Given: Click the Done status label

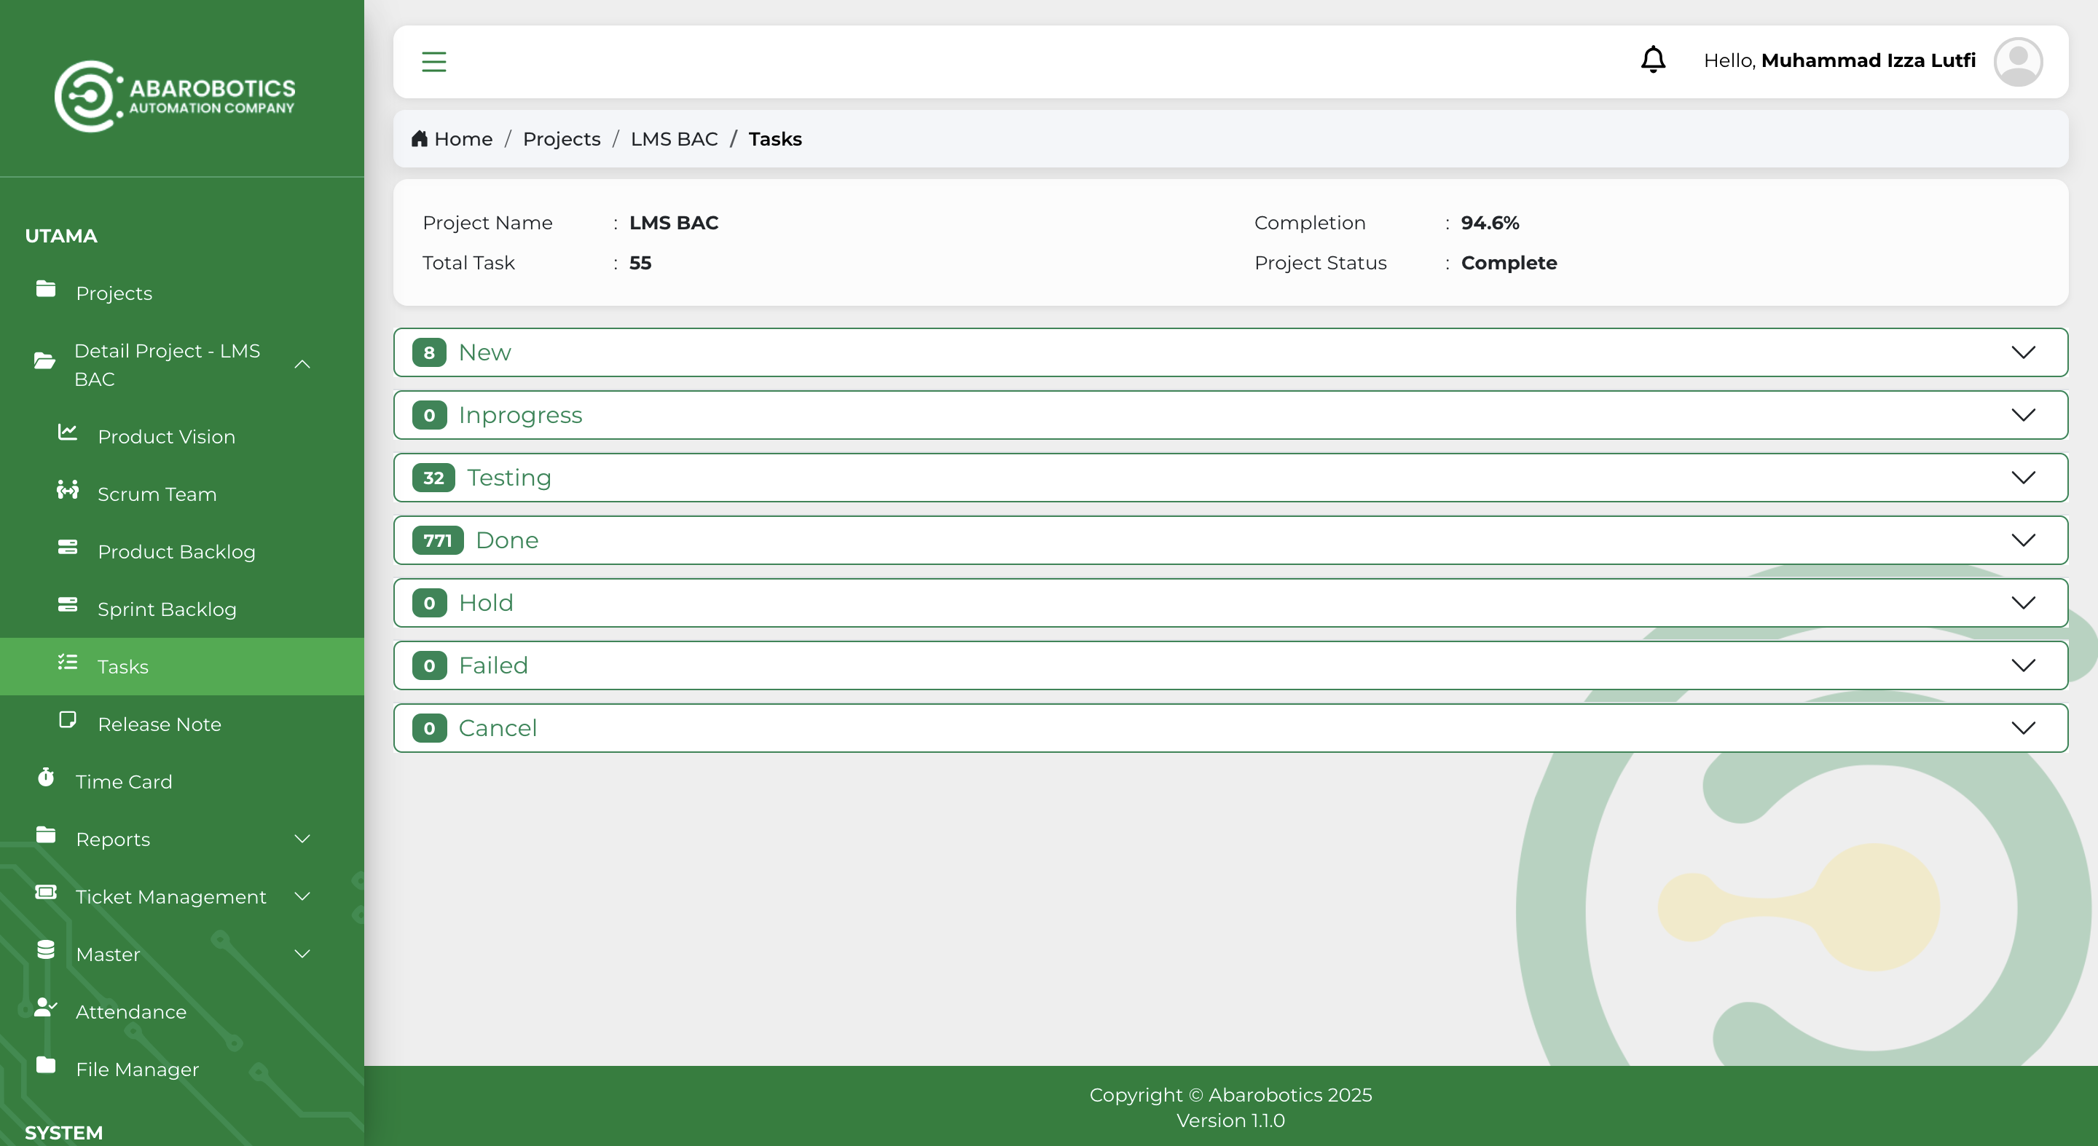Looking at the screenshot, I should (508, 540).
